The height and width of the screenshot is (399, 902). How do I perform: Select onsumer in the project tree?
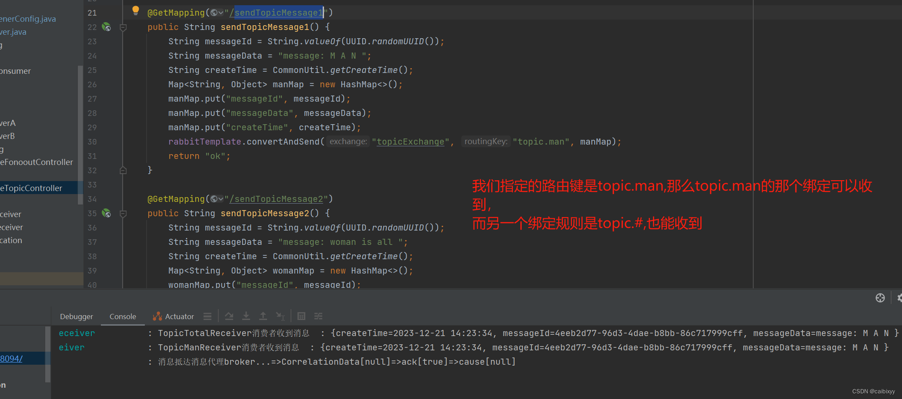pos(15,71)
